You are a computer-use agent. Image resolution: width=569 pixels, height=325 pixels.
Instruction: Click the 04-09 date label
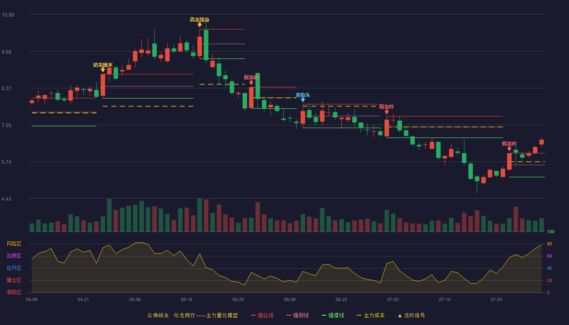click(x=32, y=299)
